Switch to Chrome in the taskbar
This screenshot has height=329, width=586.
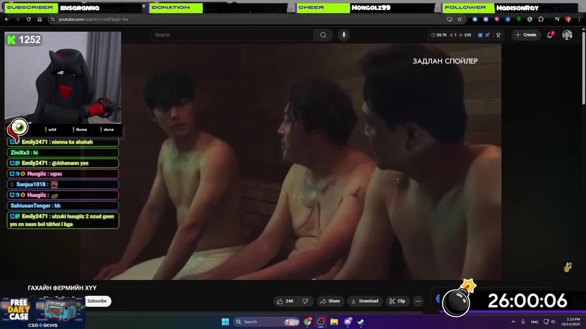point(308,322)
